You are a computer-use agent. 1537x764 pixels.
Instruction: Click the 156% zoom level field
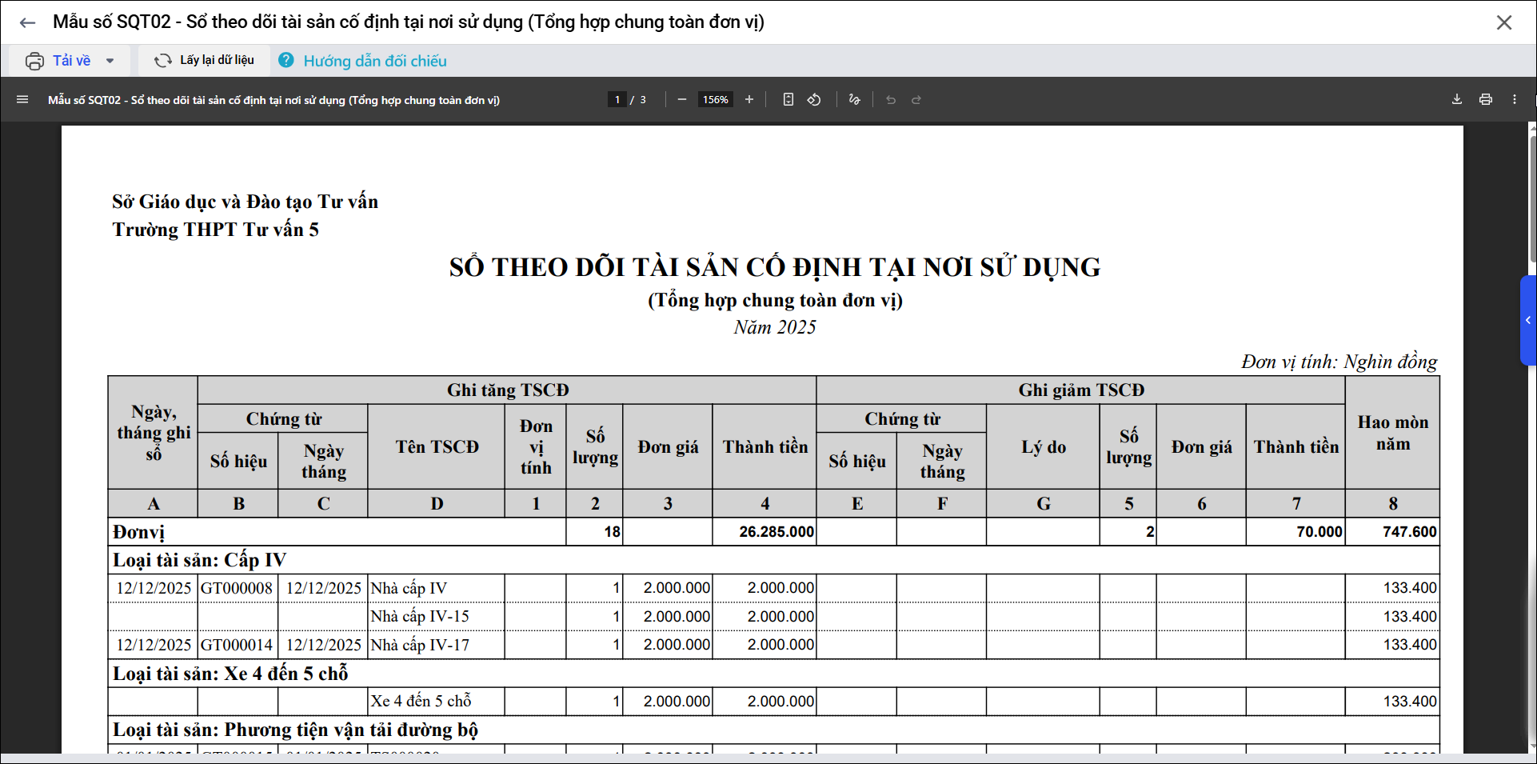point(715,100)
